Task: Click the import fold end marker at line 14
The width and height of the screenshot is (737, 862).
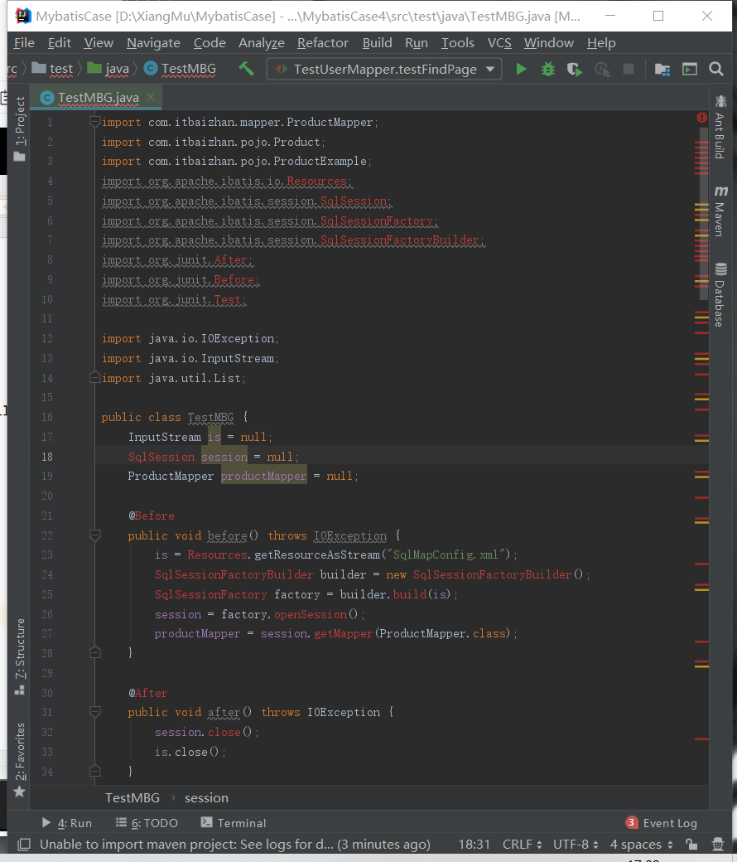Action: (94, 378)
